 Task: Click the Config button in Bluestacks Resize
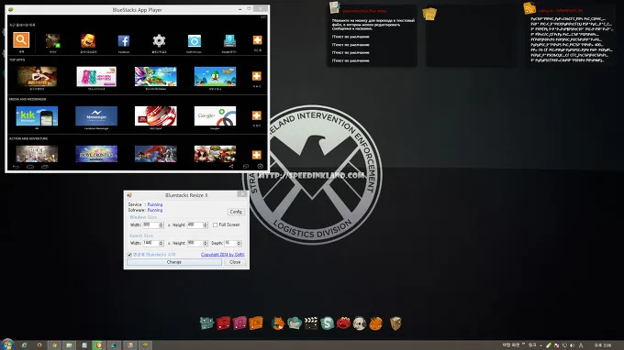(x=236, y=212)
